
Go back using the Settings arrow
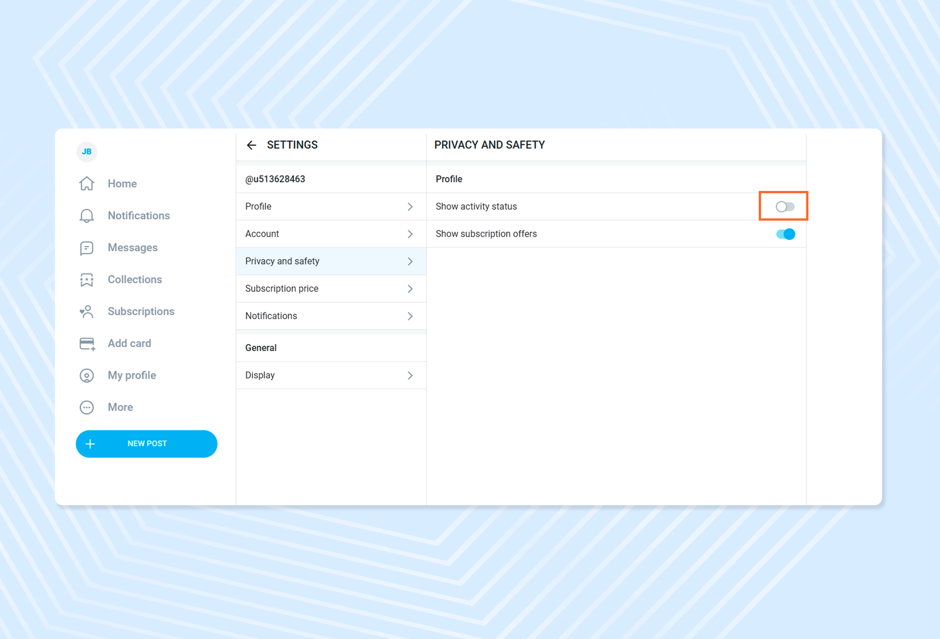(x=252, y=145)
